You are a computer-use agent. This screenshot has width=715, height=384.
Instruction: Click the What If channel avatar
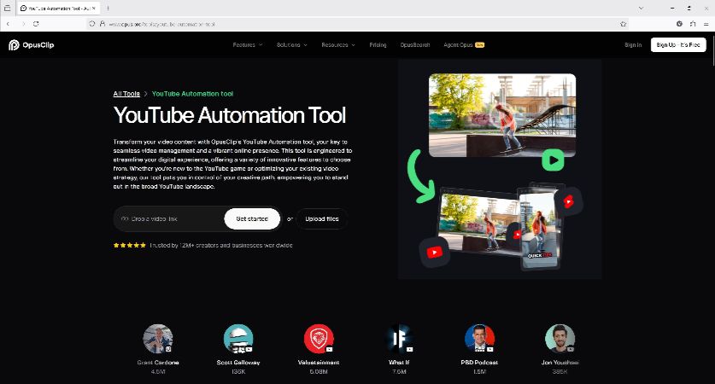click(399, 339)
